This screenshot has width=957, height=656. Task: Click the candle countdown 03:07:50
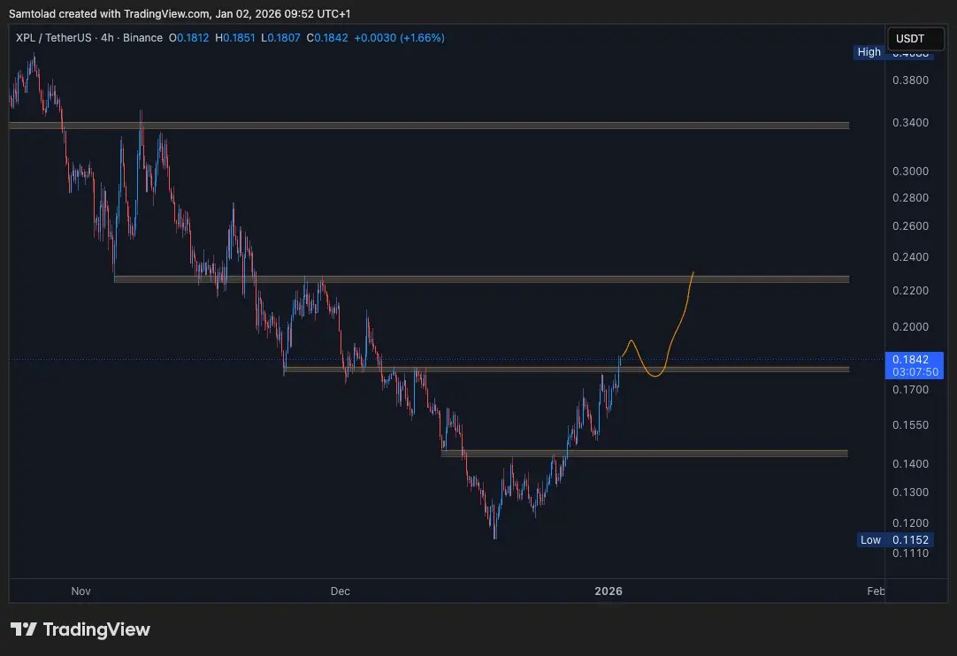point(915,371)
